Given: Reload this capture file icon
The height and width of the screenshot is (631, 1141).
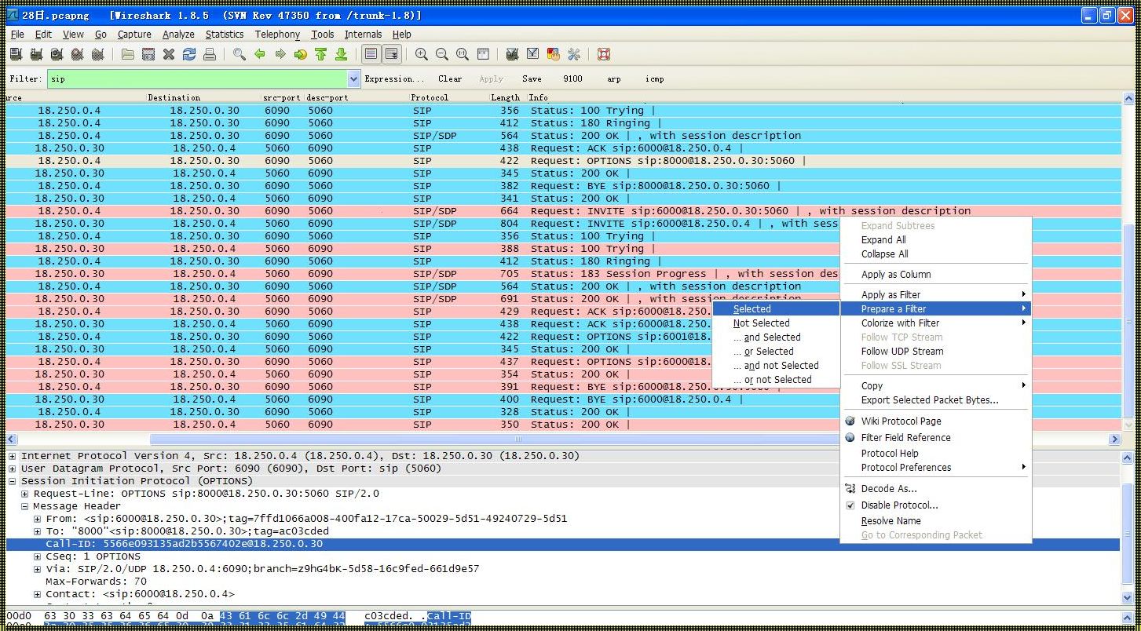Looking at the screenshot, I should [189, 54].
